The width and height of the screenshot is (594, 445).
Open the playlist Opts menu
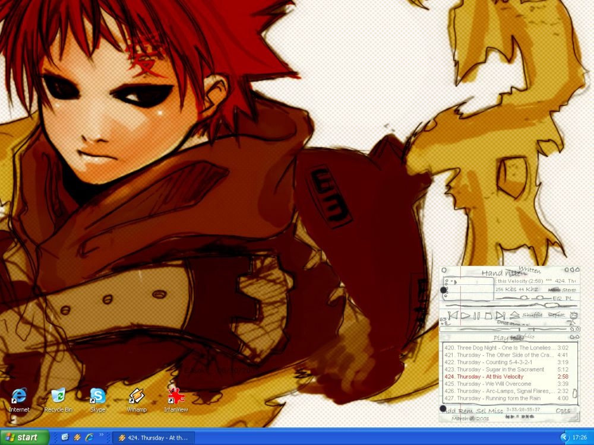(x=563, y=411)
